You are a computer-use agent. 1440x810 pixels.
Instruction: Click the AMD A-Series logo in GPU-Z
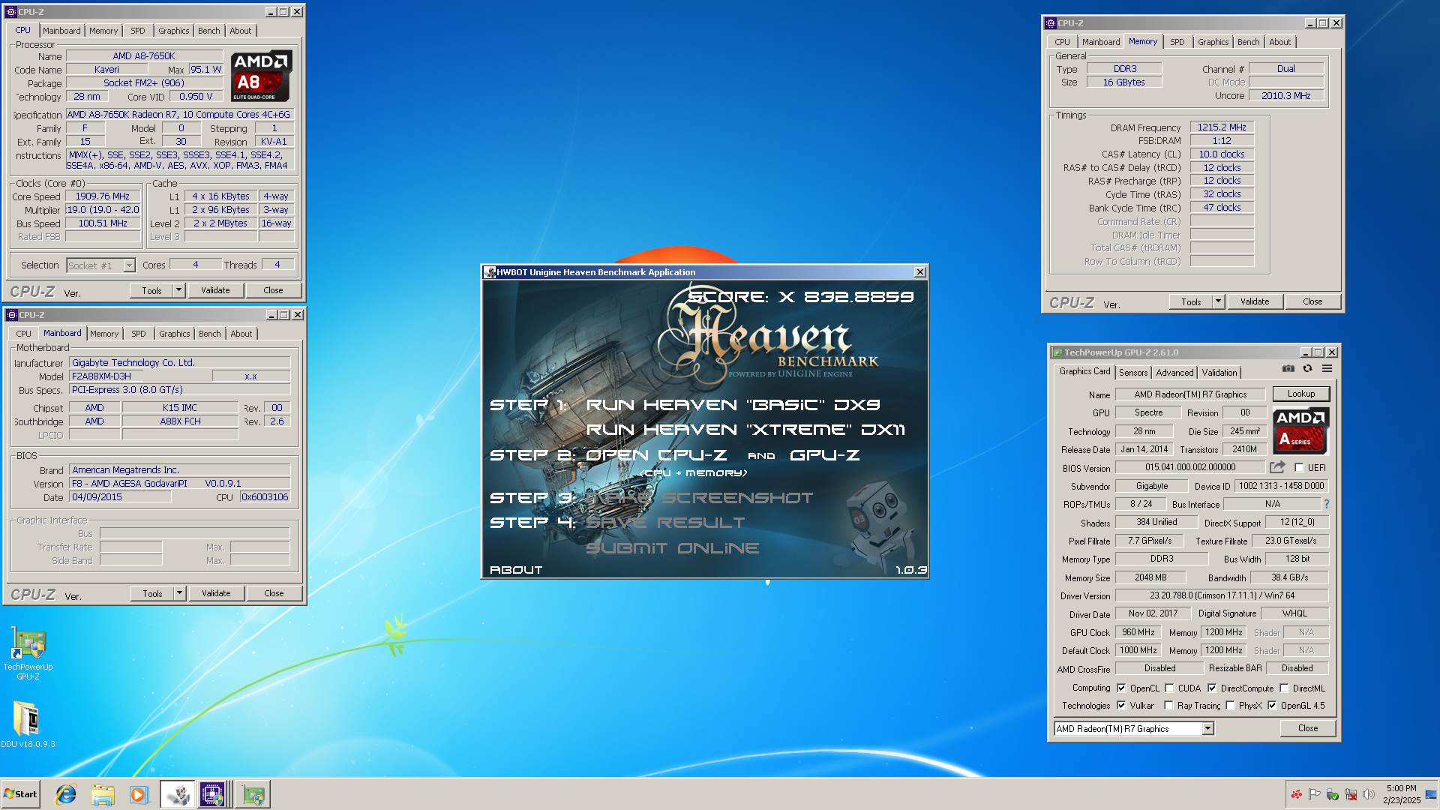[x=1300, y=430]
